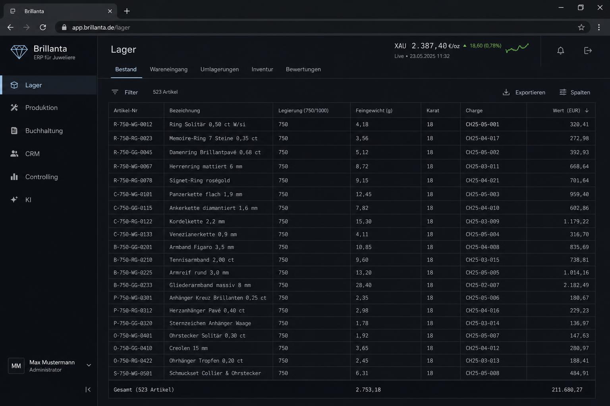
Task: Click the CRM people icon
Action: click(14, 153)
